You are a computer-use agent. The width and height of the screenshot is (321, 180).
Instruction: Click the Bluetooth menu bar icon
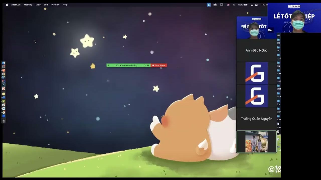[234, 4]
